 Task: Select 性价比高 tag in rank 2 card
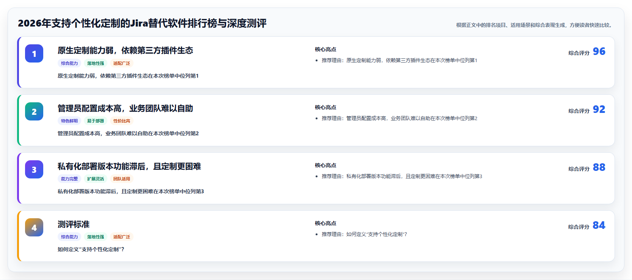point(122,121)
